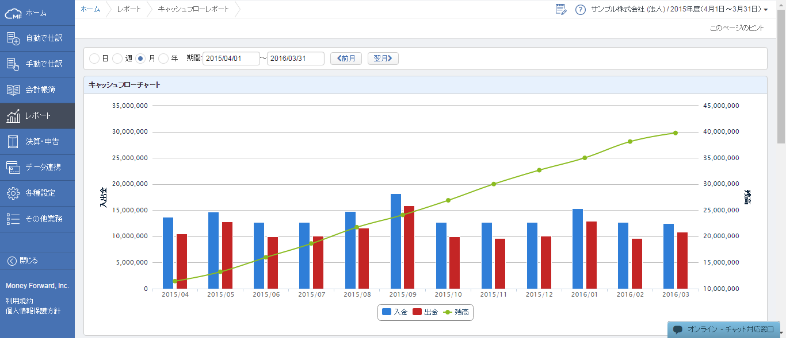Click the period start date field
The width and height of the screenshot is (786, 338).
point(231,59)
